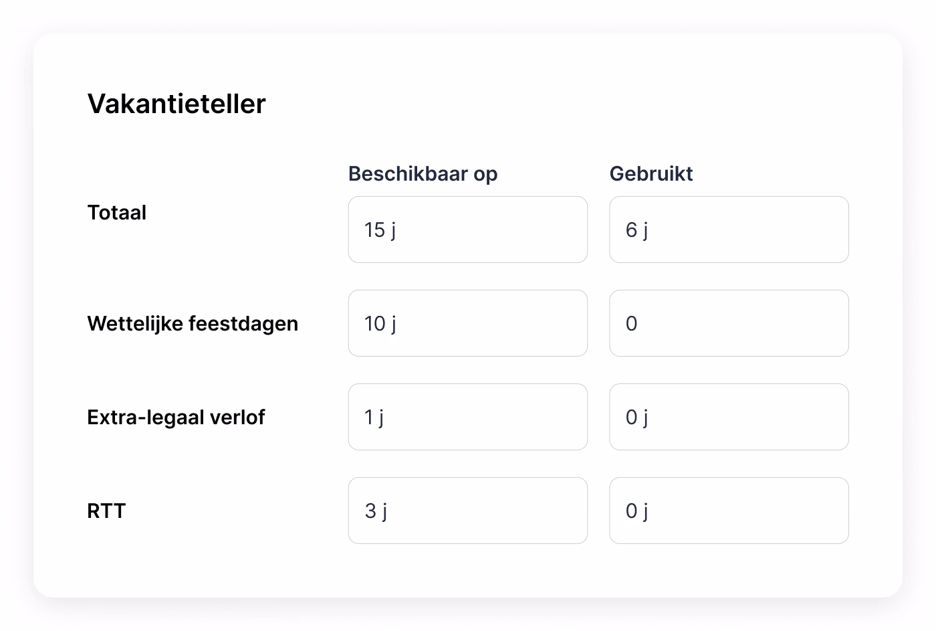Click the RTT row label
This screenshot has width=936, height=631.
[106, 511]
